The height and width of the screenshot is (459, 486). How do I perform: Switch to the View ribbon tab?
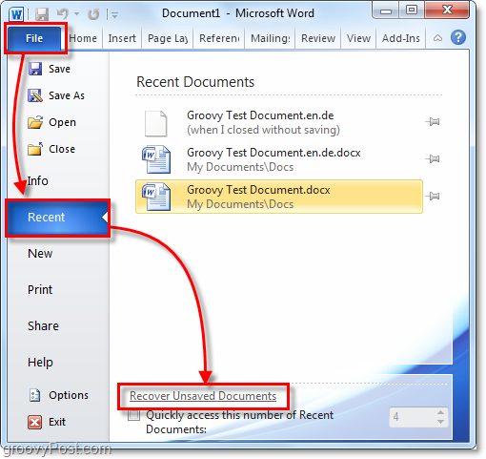click(x=358, y=38)
